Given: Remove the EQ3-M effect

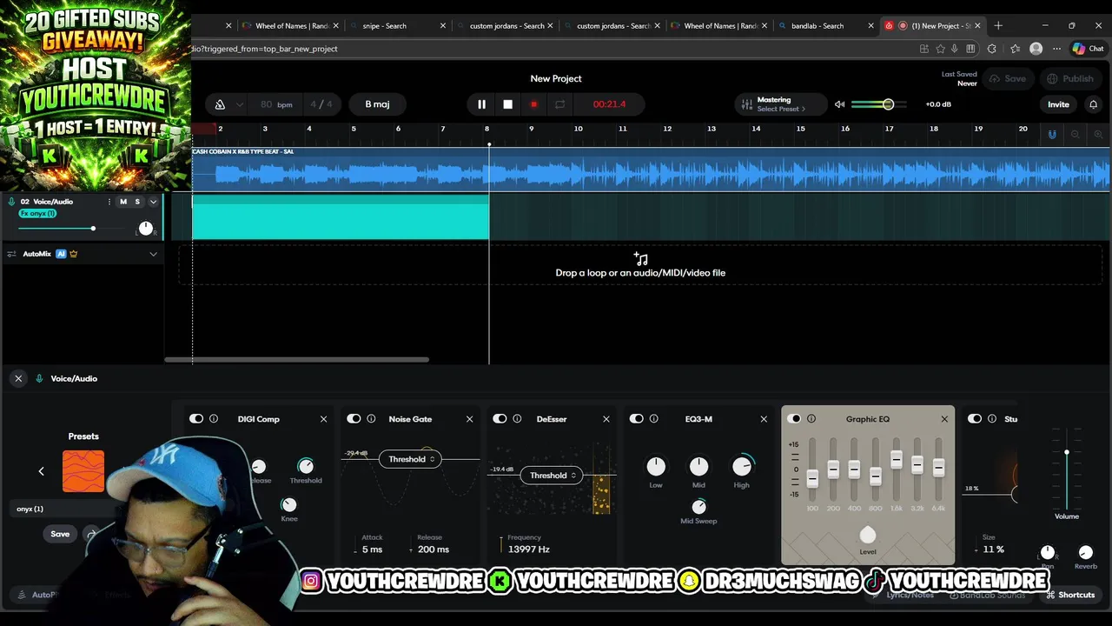Looking at the screenshot, I should click(764, 419).
